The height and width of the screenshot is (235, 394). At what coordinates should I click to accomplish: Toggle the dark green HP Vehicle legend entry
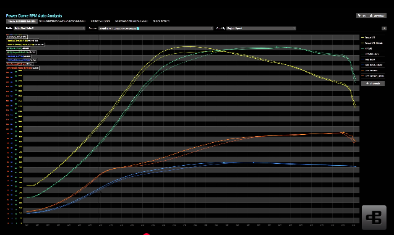point(370,54)
